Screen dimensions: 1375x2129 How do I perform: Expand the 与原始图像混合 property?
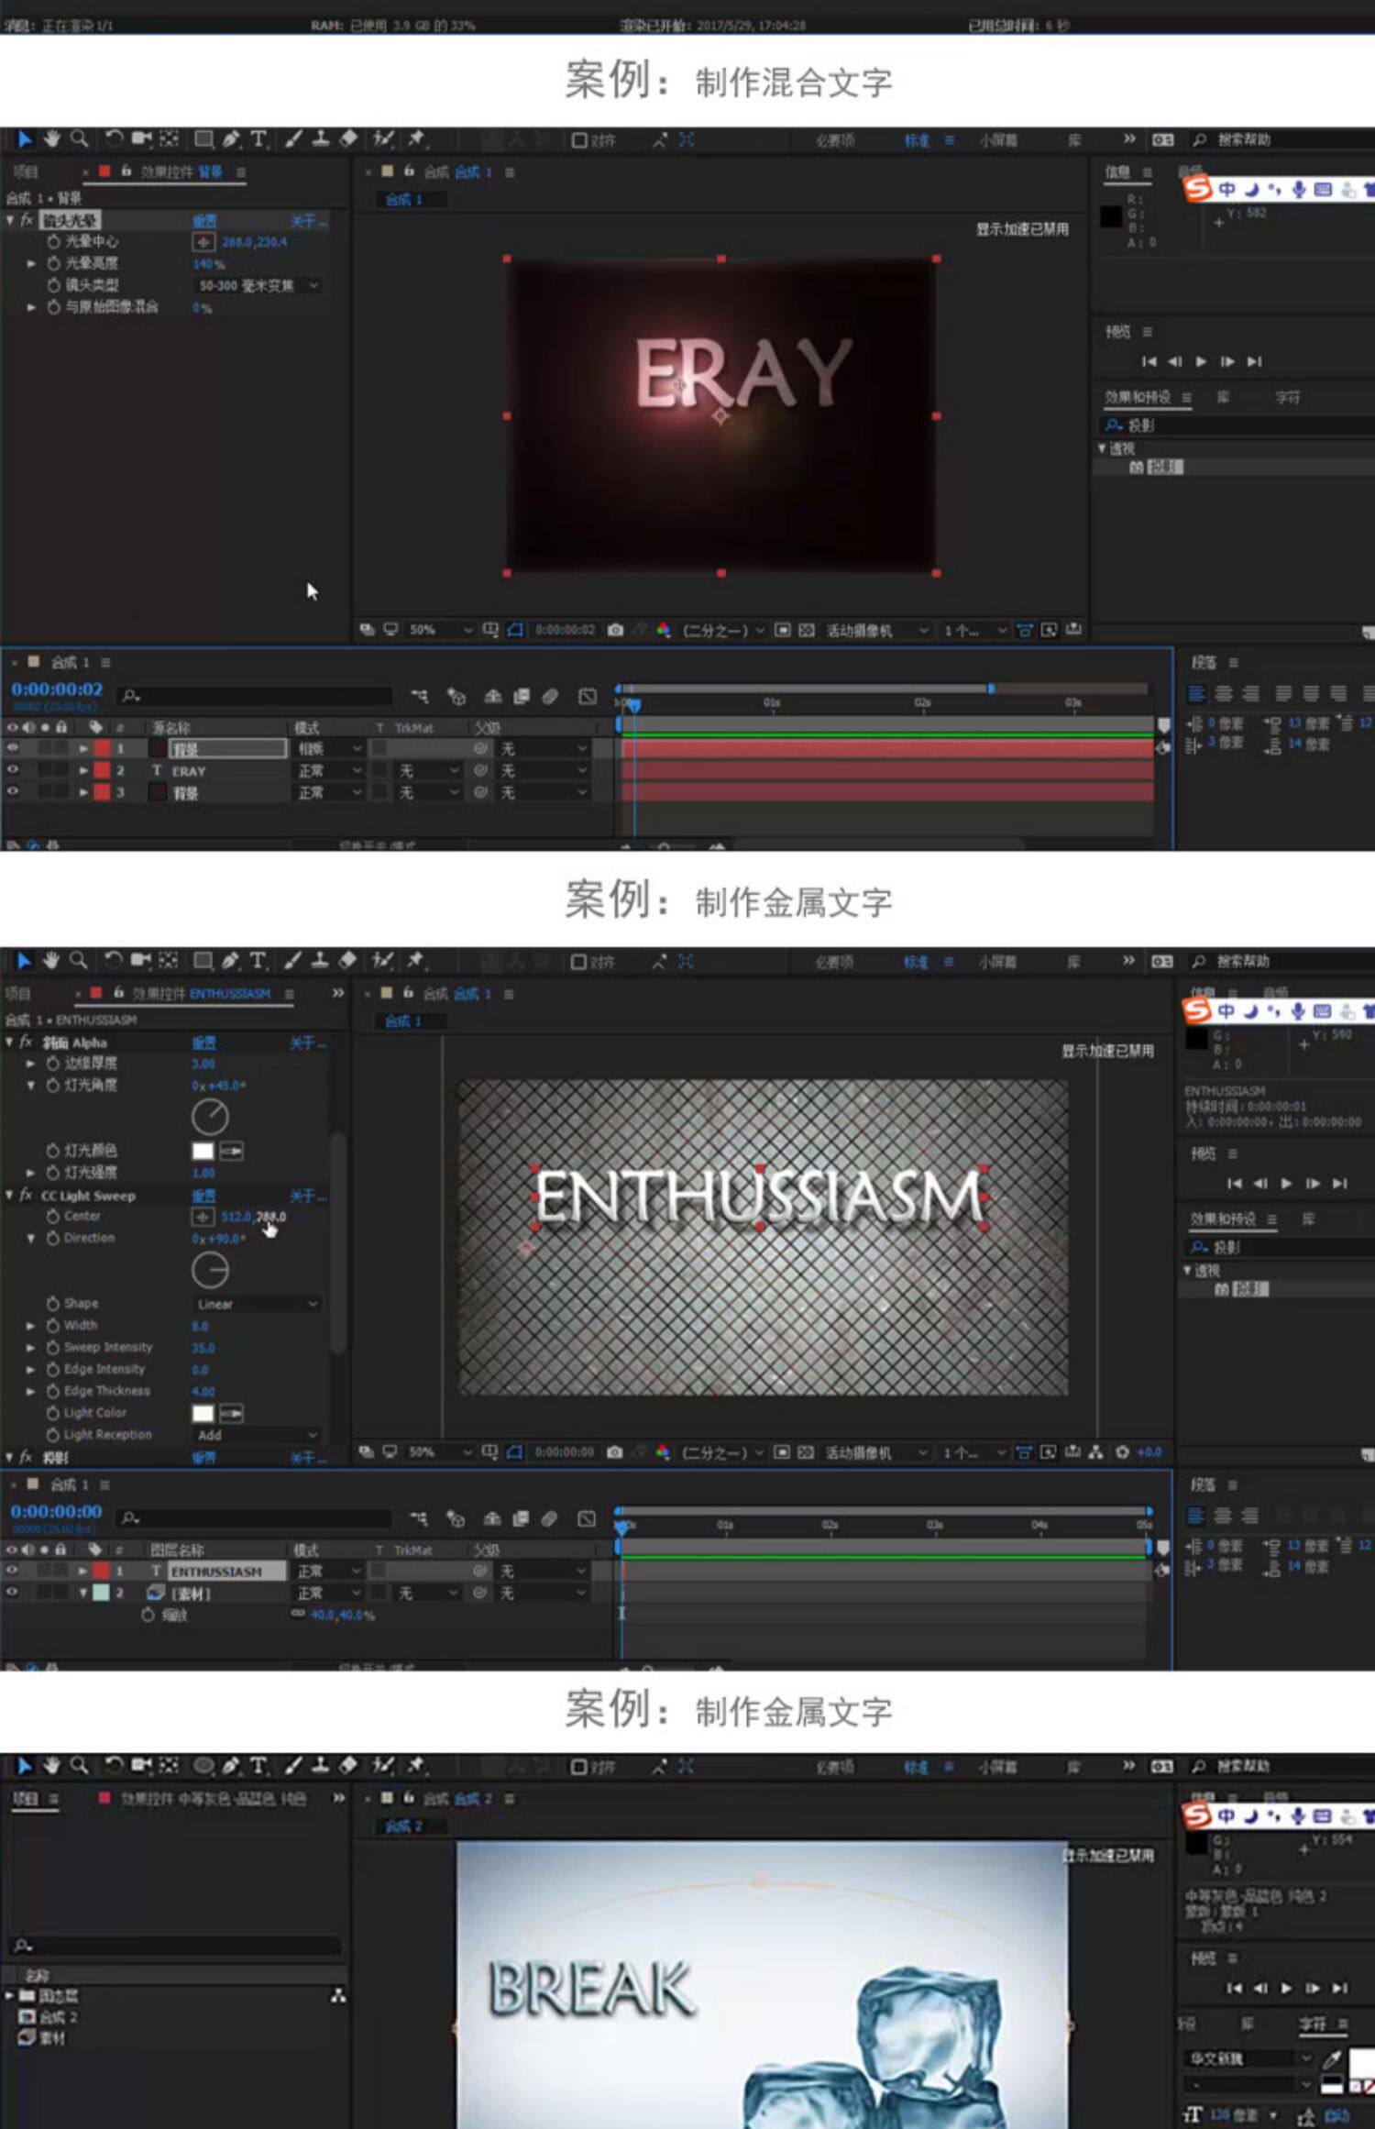click(31, 307)
